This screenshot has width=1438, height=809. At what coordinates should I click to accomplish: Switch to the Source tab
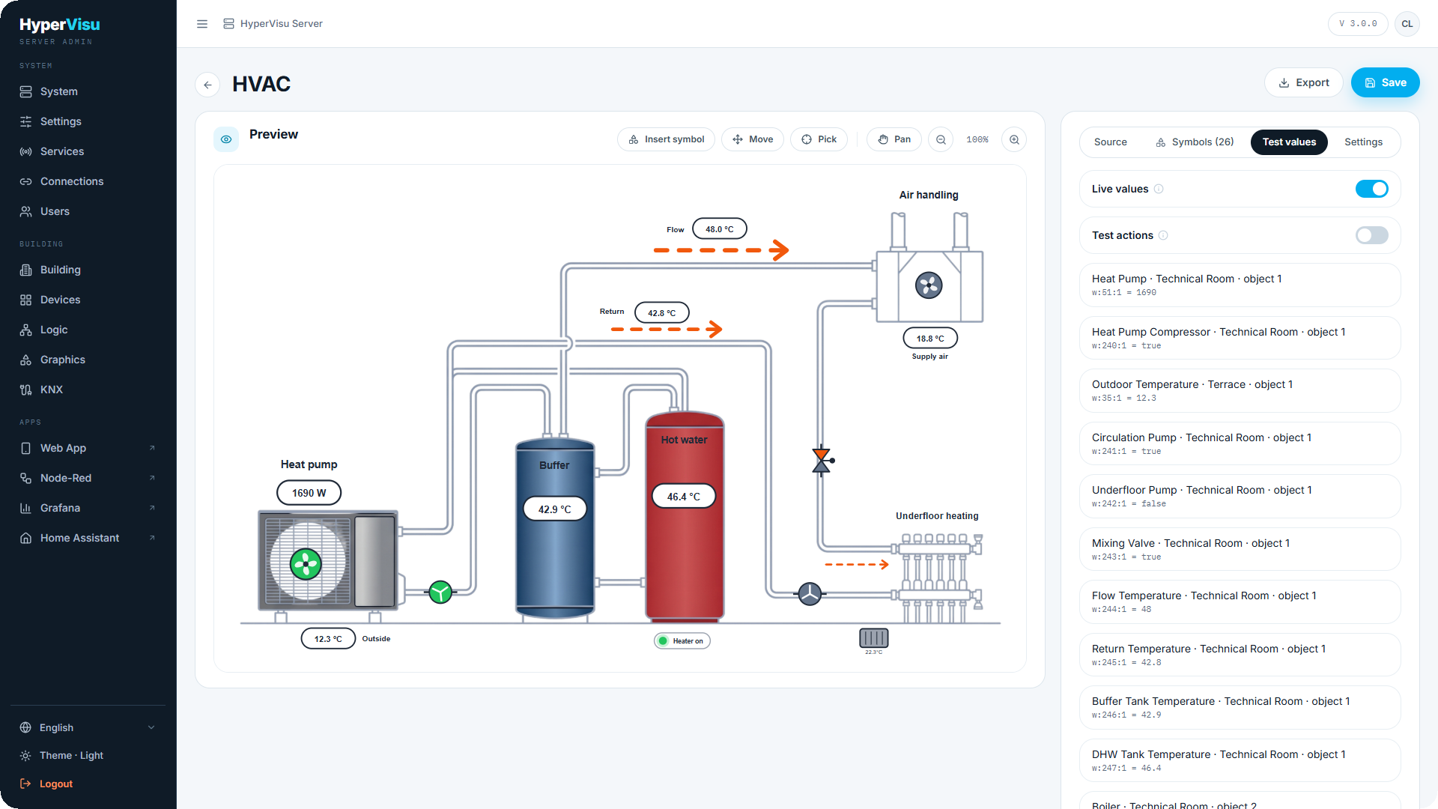click(1110, 142)
